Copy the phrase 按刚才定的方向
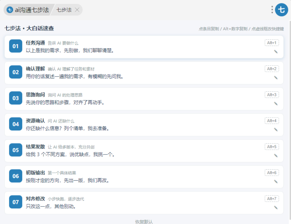 pos(42,181)
